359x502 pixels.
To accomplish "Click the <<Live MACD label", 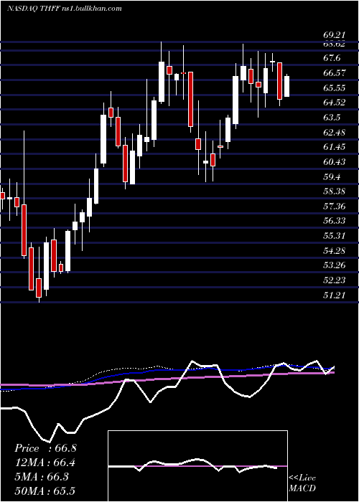I will pos(302,483).
